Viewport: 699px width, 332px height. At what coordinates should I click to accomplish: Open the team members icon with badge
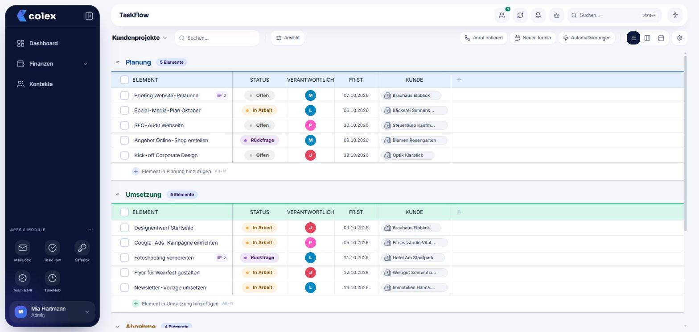tap(502, 15)
